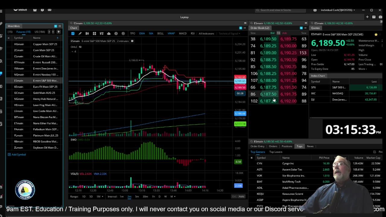Click the pop-out icon in Tops panel
The width and height of the screenshot is (386, 217).
point(375,152)
